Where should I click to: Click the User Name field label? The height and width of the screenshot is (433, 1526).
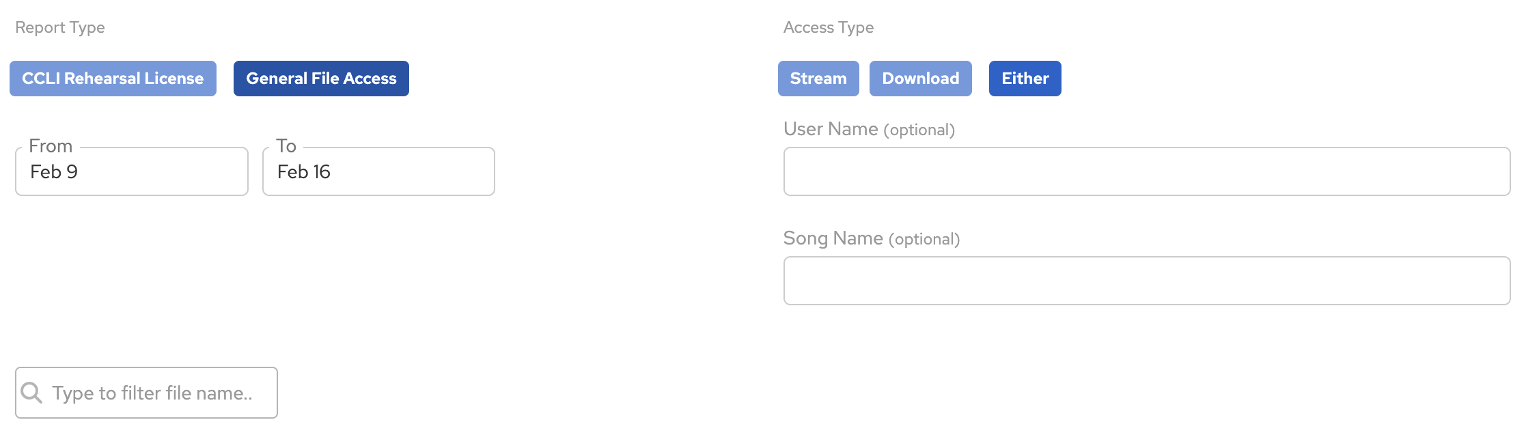831,129
